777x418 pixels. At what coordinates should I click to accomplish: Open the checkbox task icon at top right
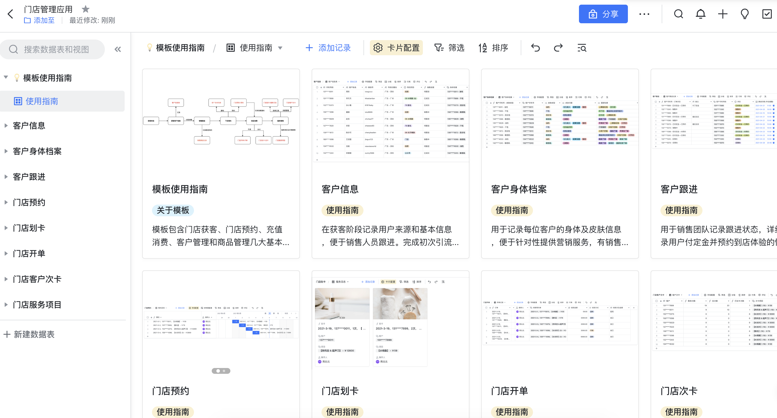point(767,14)
